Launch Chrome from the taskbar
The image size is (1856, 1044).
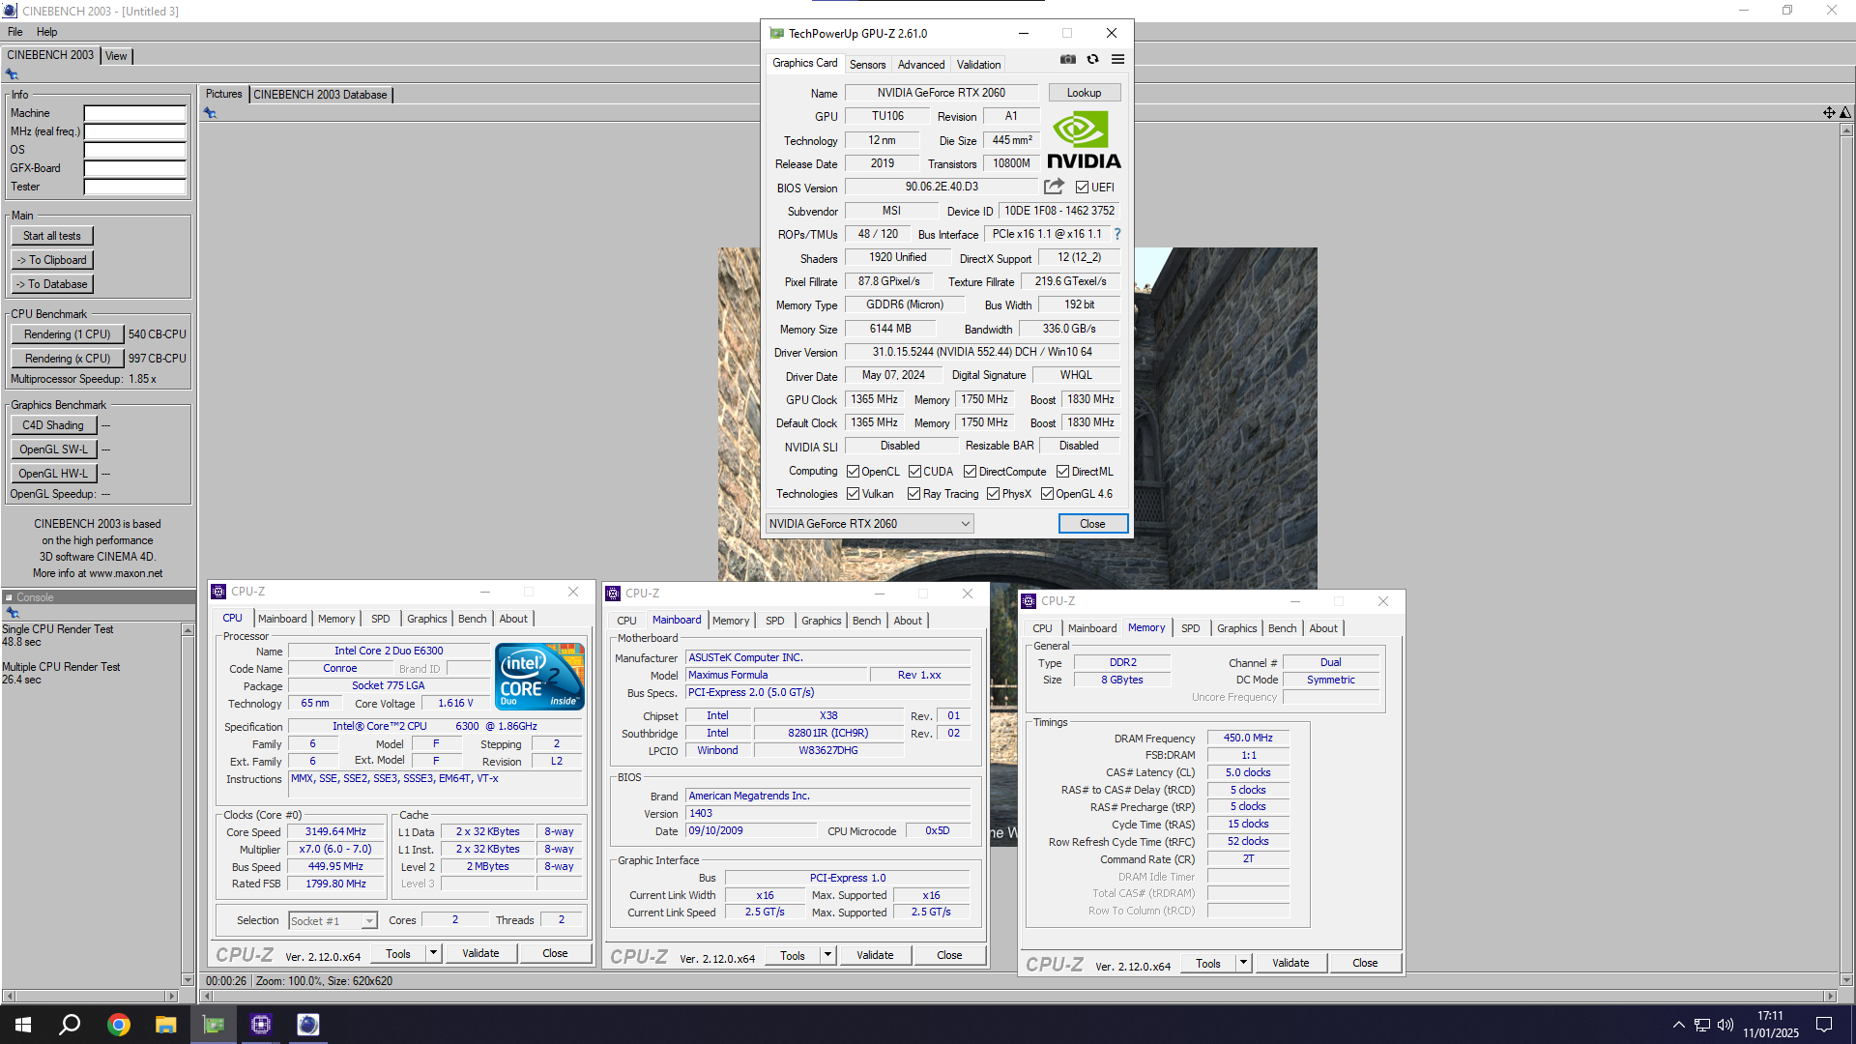[119, 1025]
